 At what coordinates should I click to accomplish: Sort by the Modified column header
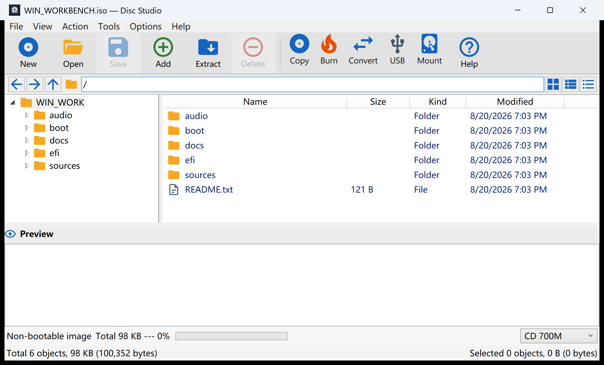click(515, 102)
